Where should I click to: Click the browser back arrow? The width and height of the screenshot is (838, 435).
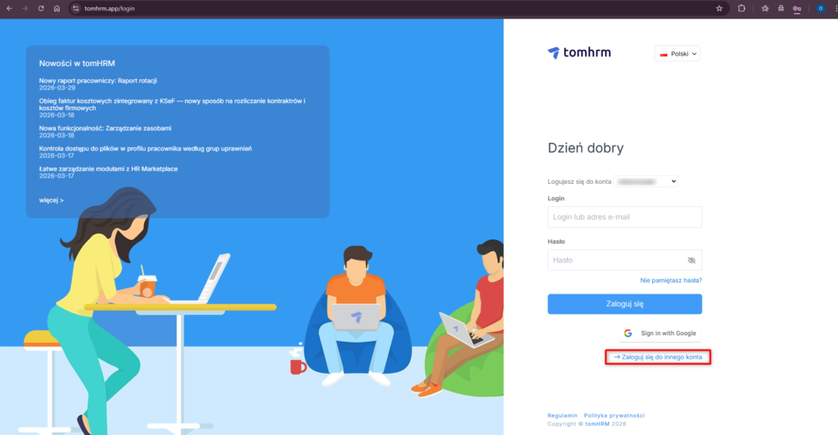click(x=9, y=8)
